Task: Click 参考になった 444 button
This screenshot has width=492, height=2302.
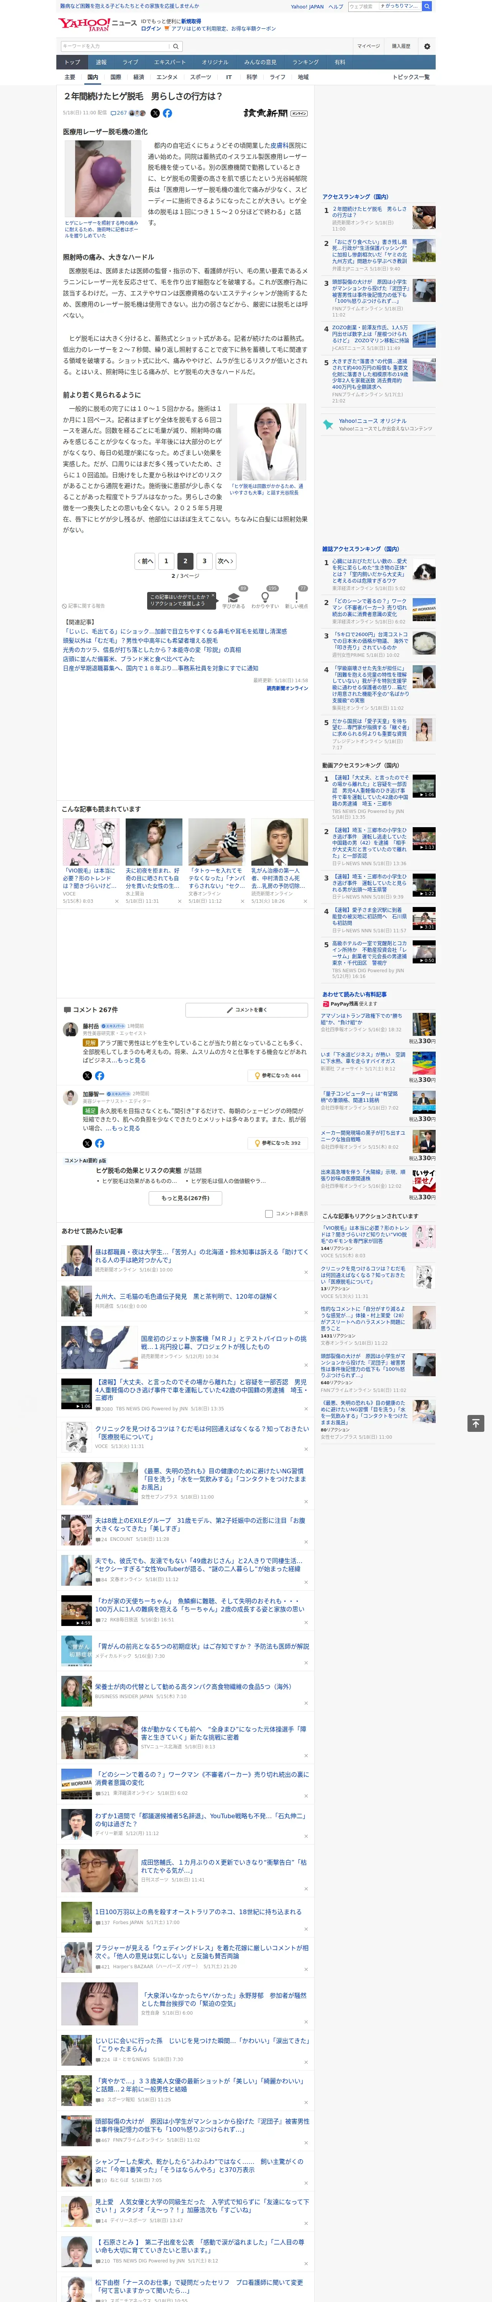Action: click(278, 1075)
